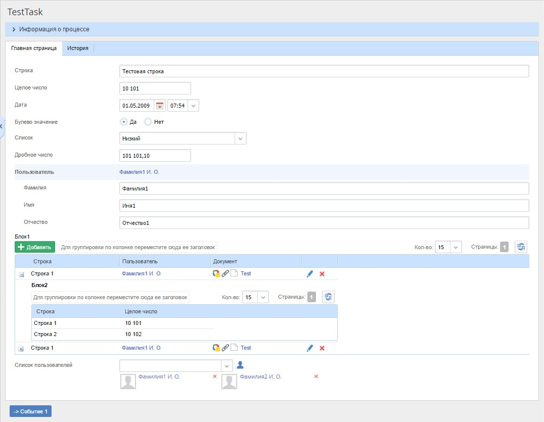Click paperclip attachment icon in first row

click(225, 274)
